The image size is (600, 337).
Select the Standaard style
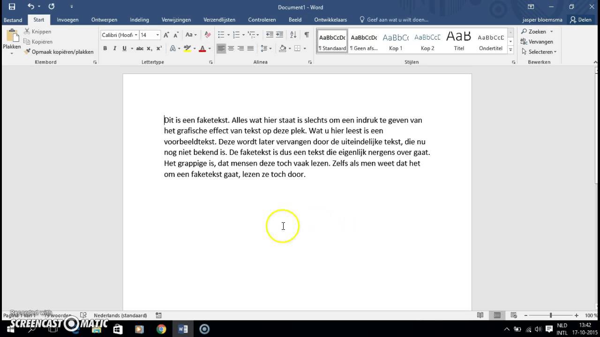point(332,42)
